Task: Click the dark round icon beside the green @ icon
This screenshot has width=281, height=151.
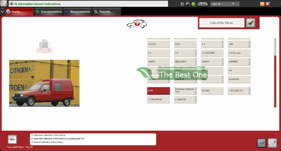Action: (x=188, y=4)
